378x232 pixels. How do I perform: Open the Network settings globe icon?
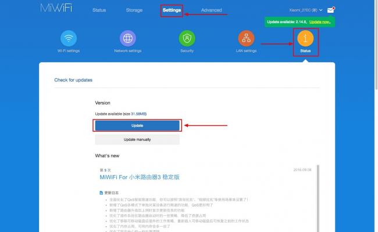coord(127,38)
